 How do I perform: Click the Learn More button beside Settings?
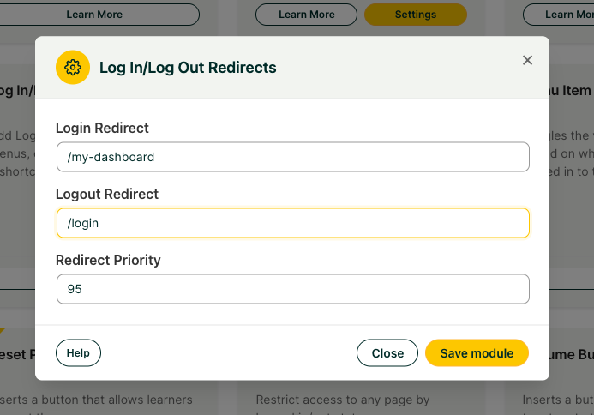[x=307, y=15]
